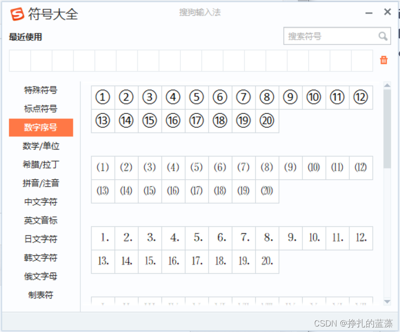
Task: Insert the dotted number 17. symbol
Action: coord(197,262)
